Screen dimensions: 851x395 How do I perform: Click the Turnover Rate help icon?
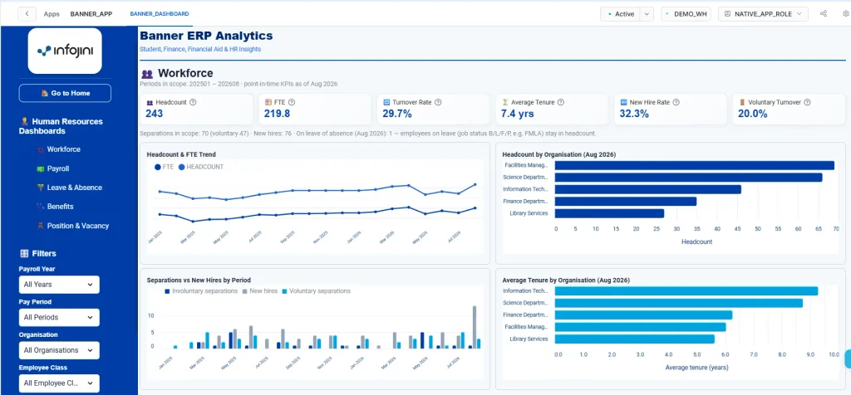point(438,102)
